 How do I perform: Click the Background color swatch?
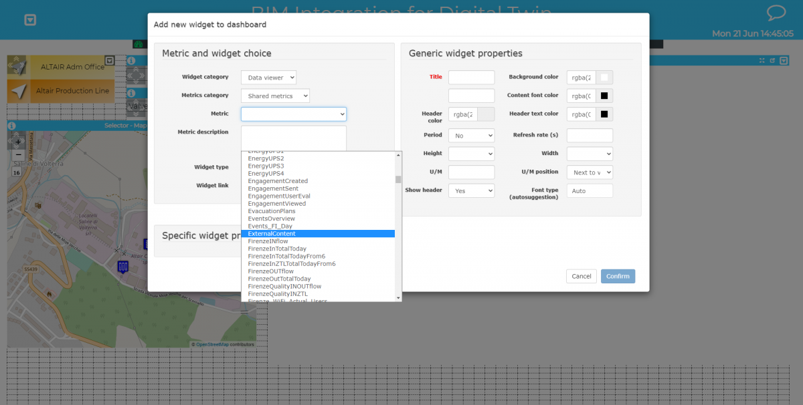(x=604, y=78)
